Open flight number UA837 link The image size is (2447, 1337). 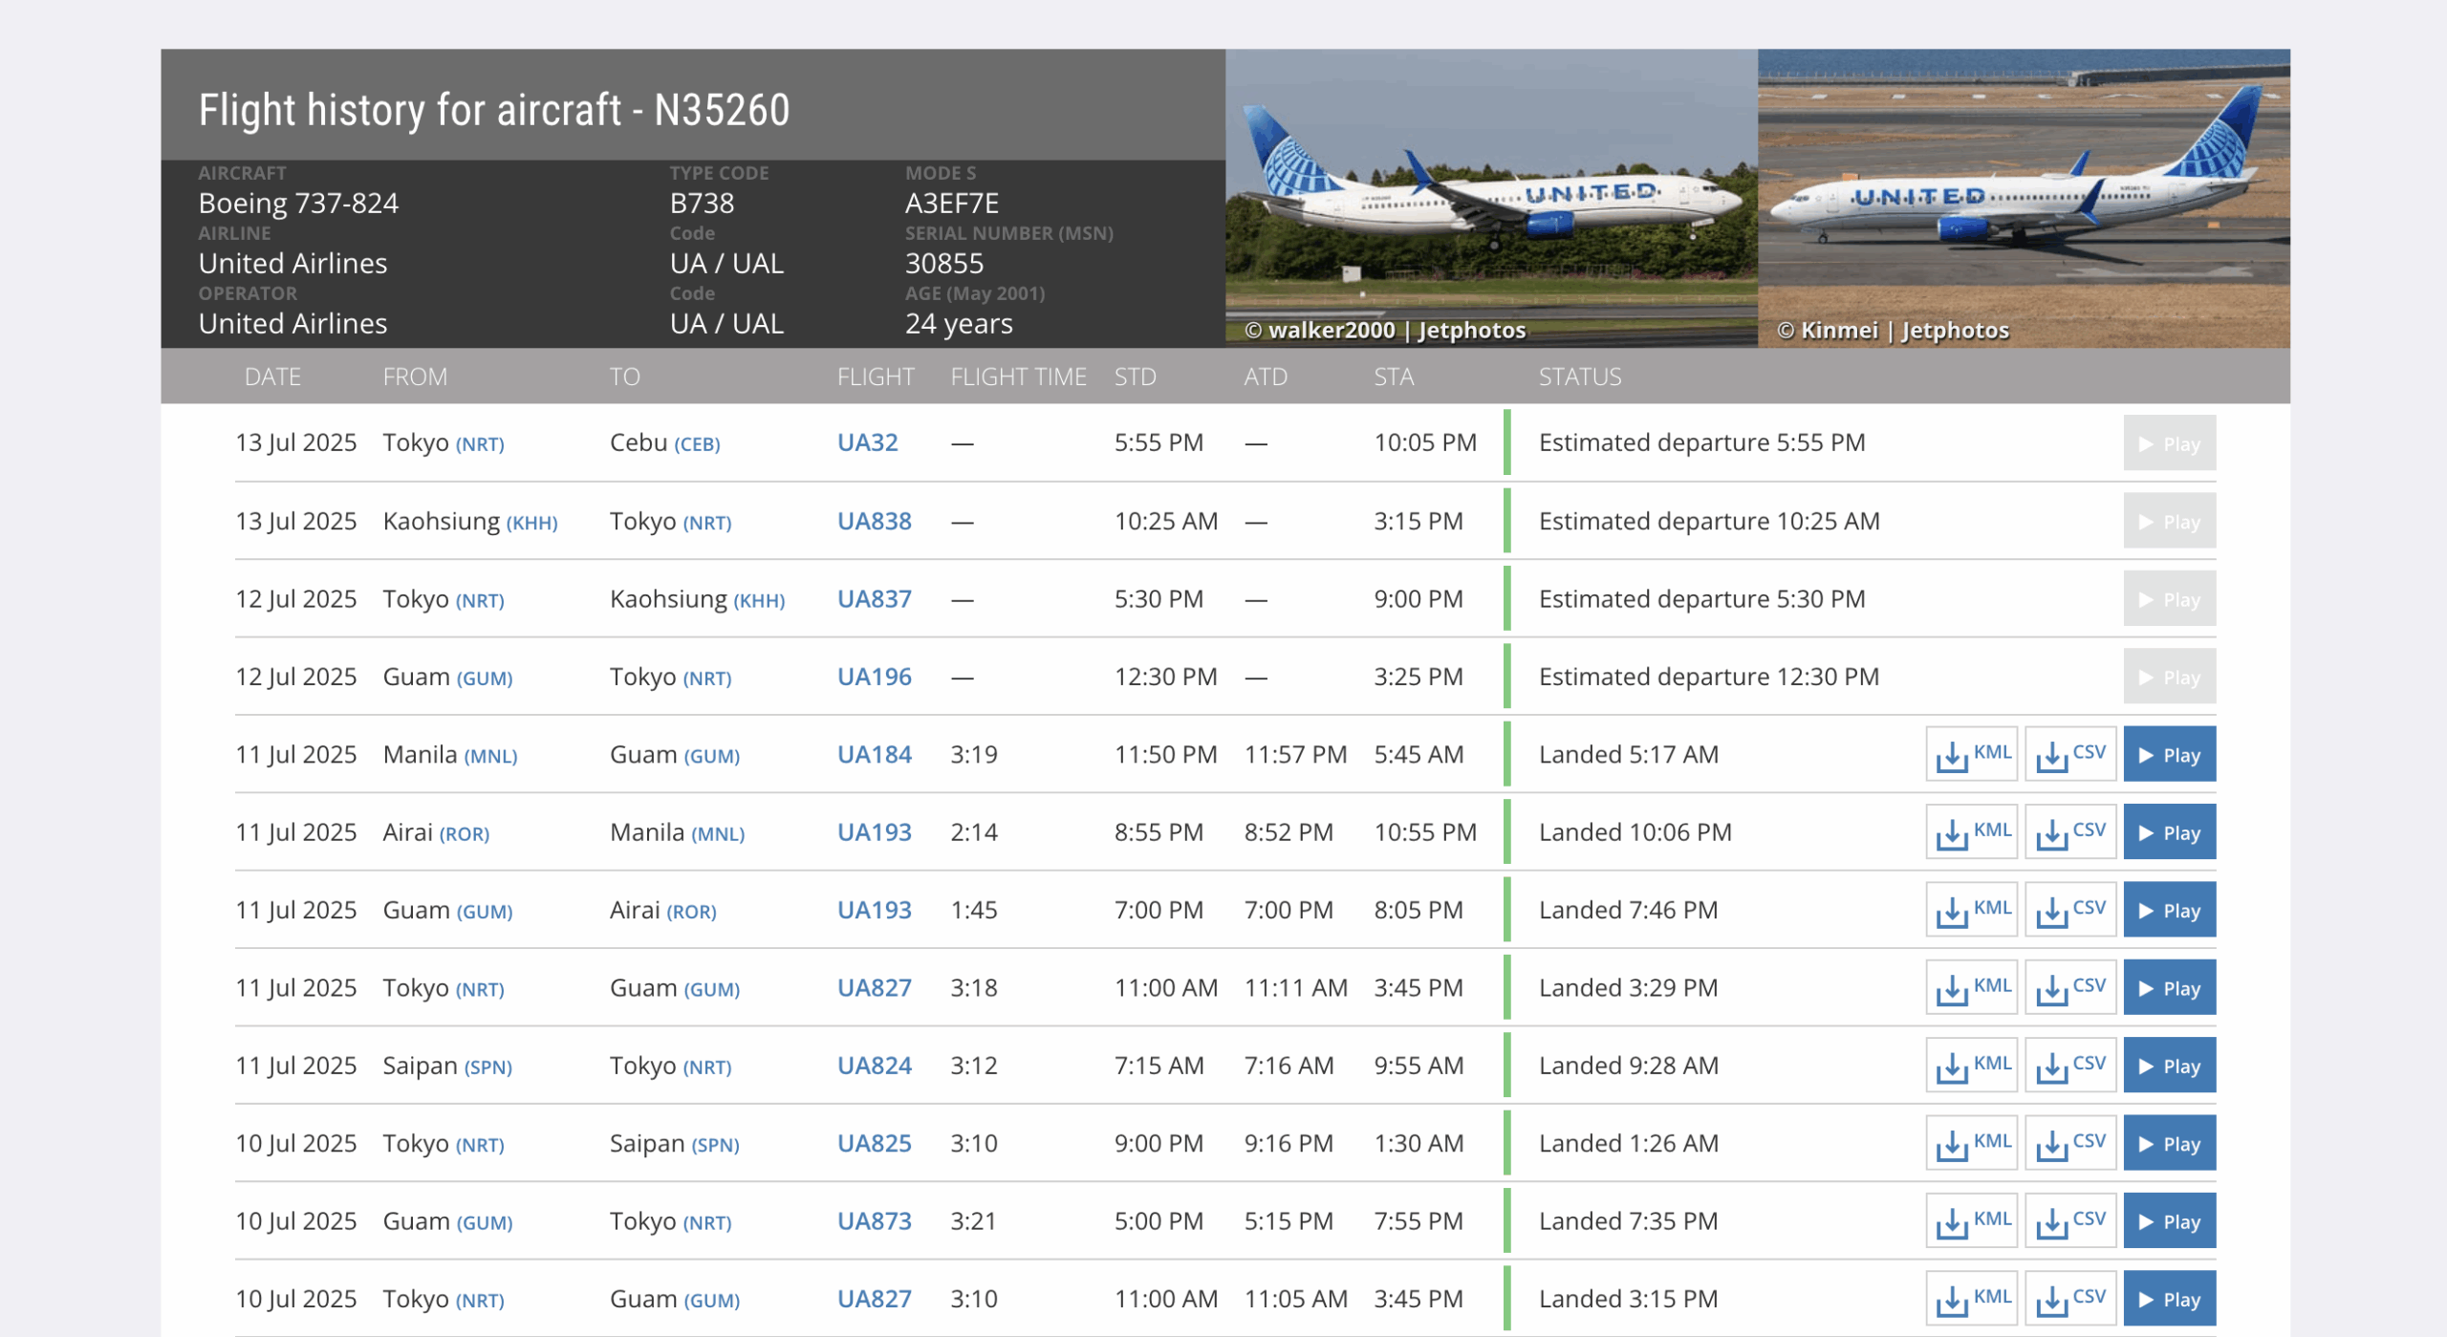tap(874, 599)
